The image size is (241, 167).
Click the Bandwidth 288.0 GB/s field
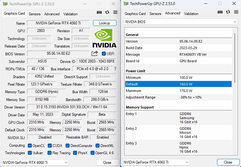pos(100,99)
